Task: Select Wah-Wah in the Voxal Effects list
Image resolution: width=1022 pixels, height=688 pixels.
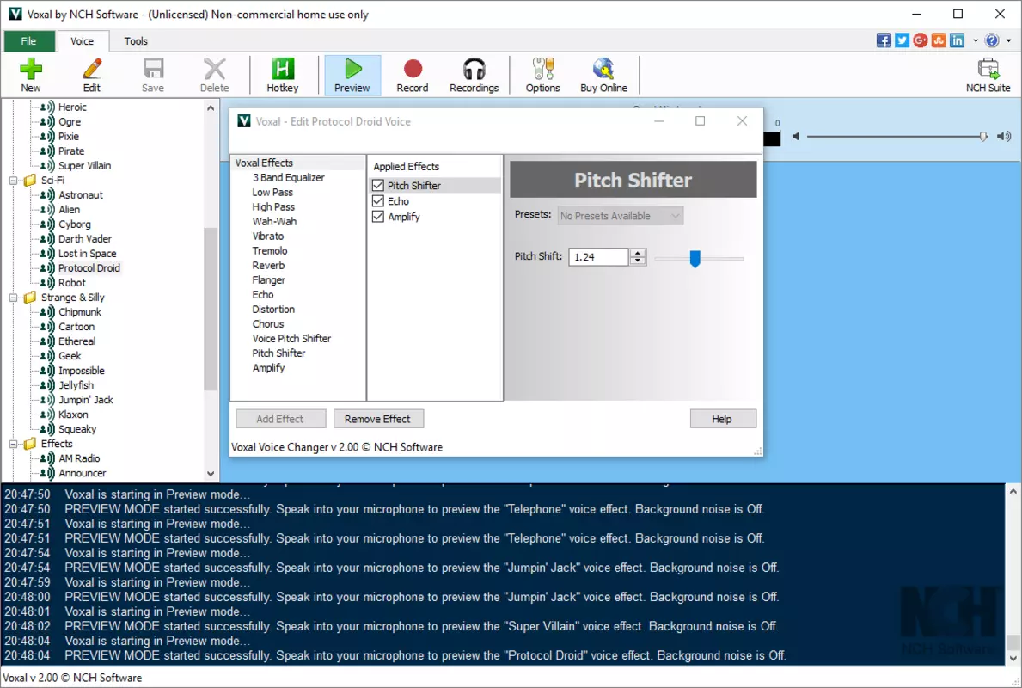Action: (274, 222)
